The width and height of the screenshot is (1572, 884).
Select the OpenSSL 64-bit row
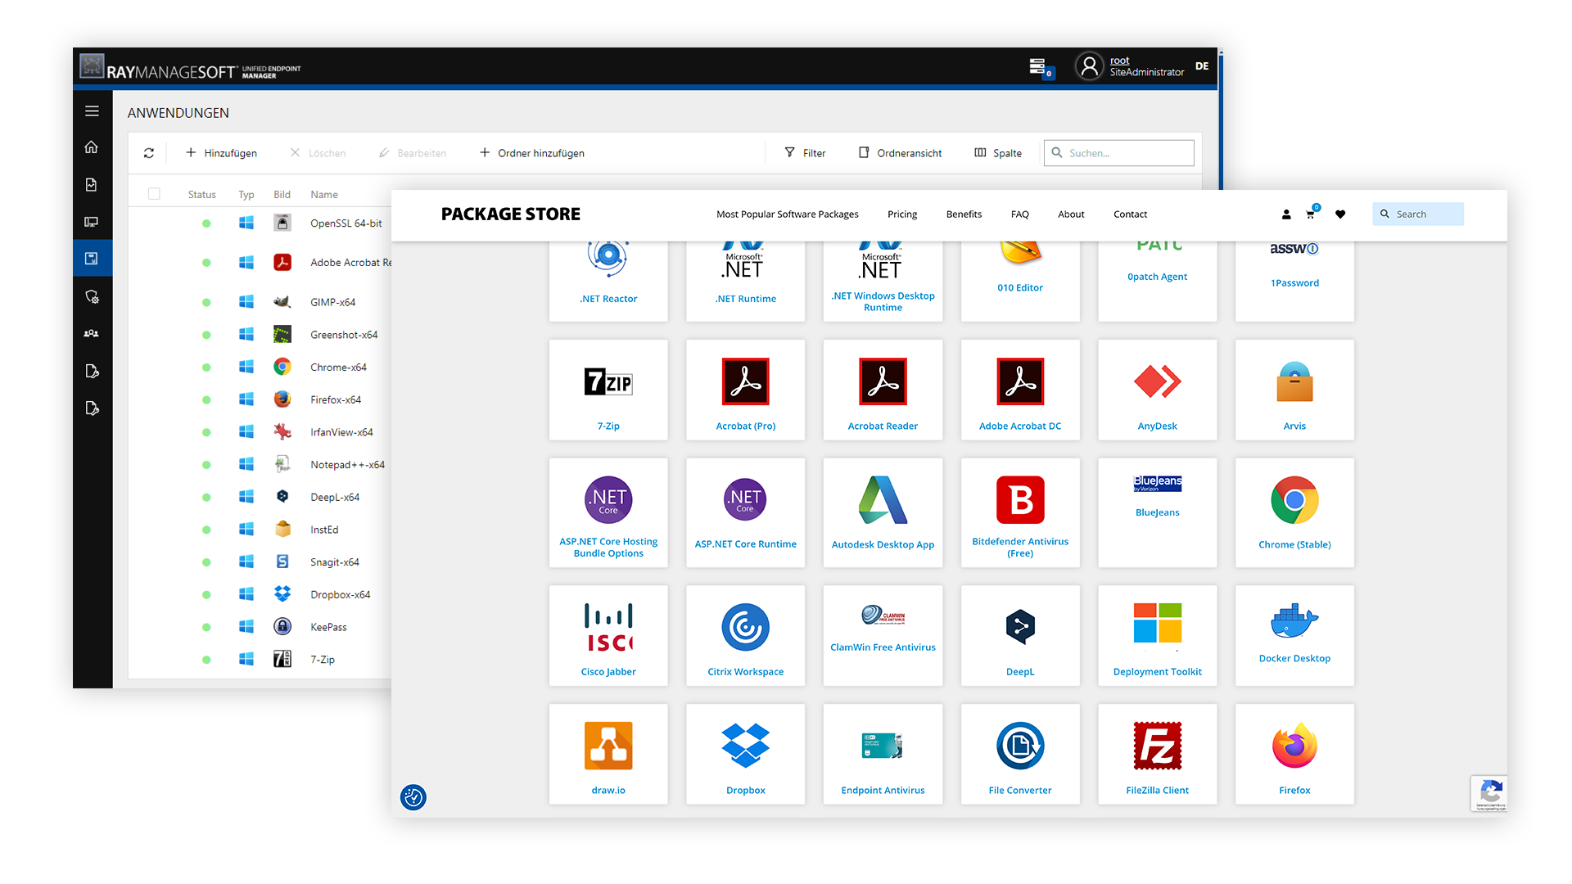click(260, 223)
